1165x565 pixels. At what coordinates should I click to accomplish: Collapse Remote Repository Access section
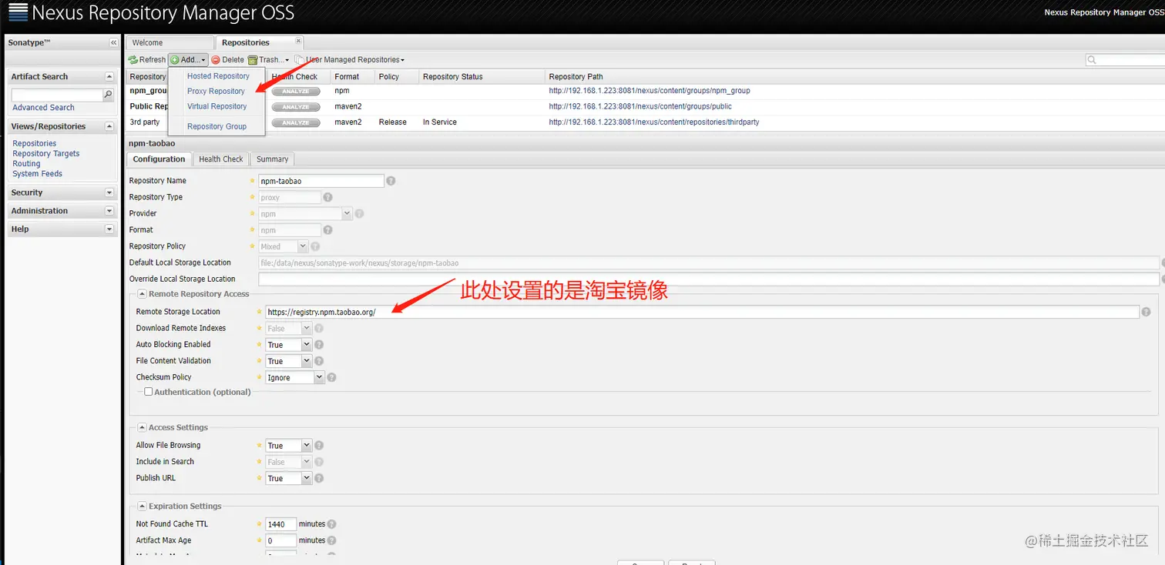coord(143,294)
